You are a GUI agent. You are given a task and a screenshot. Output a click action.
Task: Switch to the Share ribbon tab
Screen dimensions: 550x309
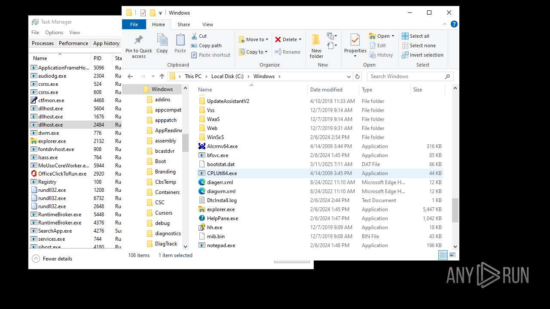click(183, 24)
